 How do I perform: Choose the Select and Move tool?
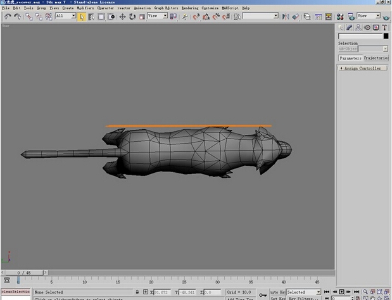[122, 16]
